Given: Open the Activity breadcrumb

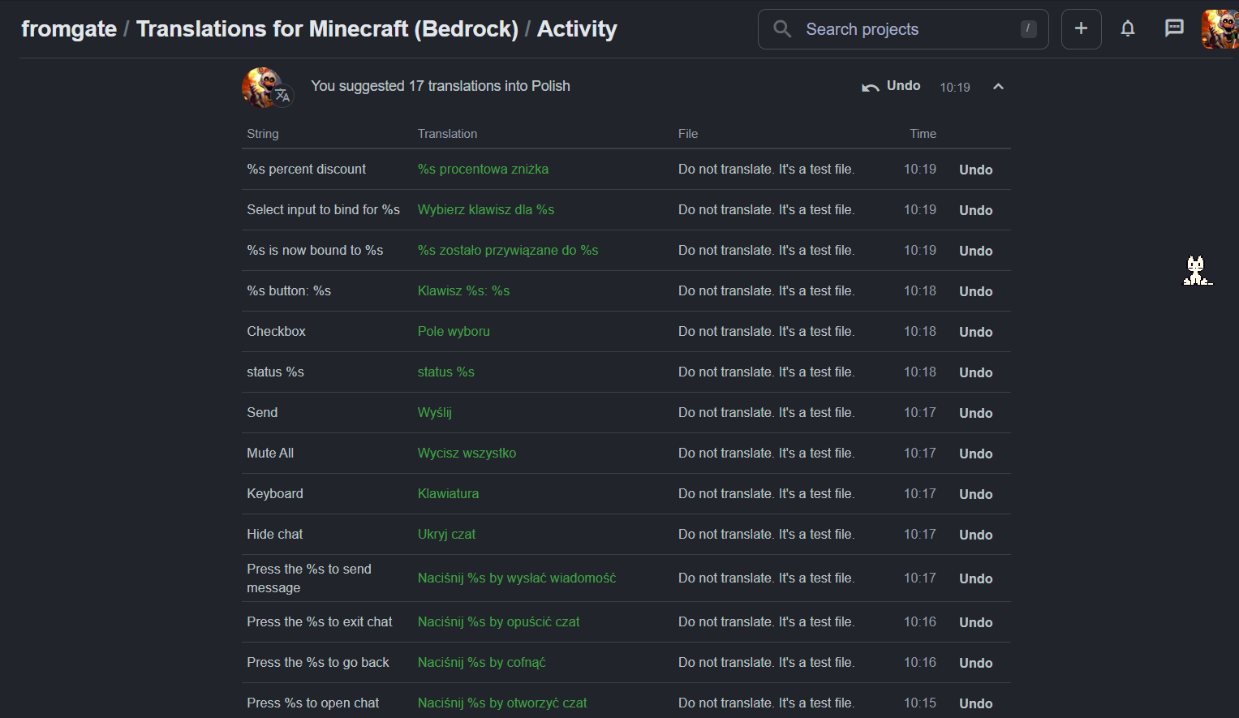Looking at the screenshot, I should (577, 29).
